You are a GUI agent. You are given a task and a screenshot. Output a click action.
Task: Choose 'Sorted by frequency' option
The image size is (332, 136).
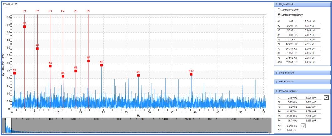click(279, 15)
